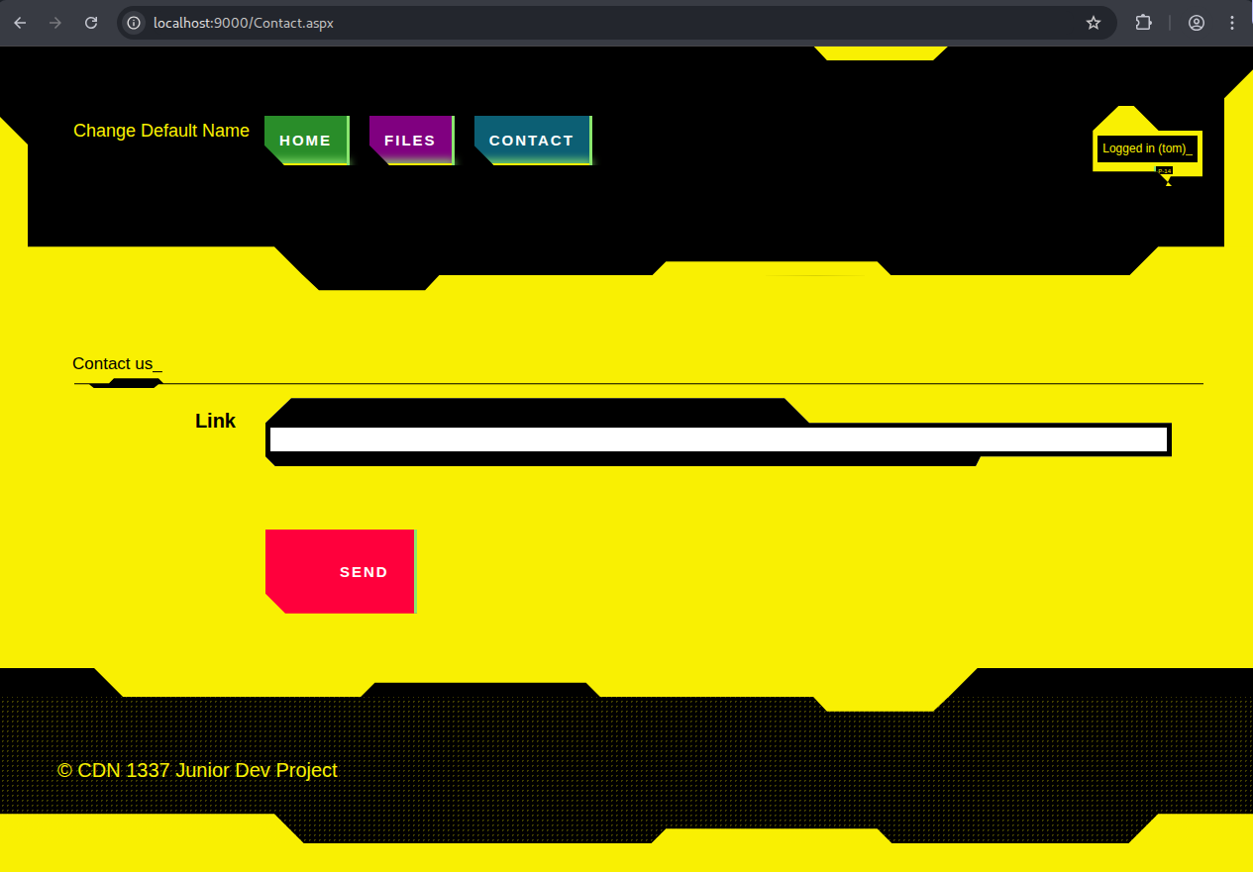Click the CDN 1337 Junior Dev Project footer
The width and height of the screenshot is (1253, 872).
[x=197, y=770]
